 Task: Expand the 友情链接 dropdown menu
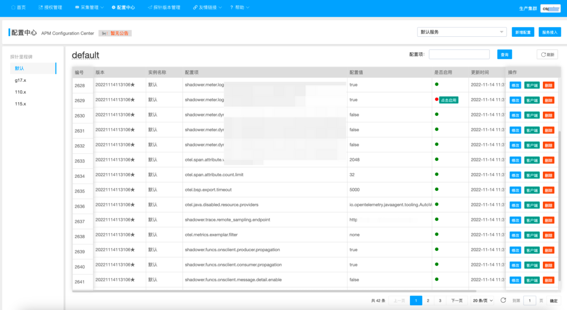tap(207, 7)
